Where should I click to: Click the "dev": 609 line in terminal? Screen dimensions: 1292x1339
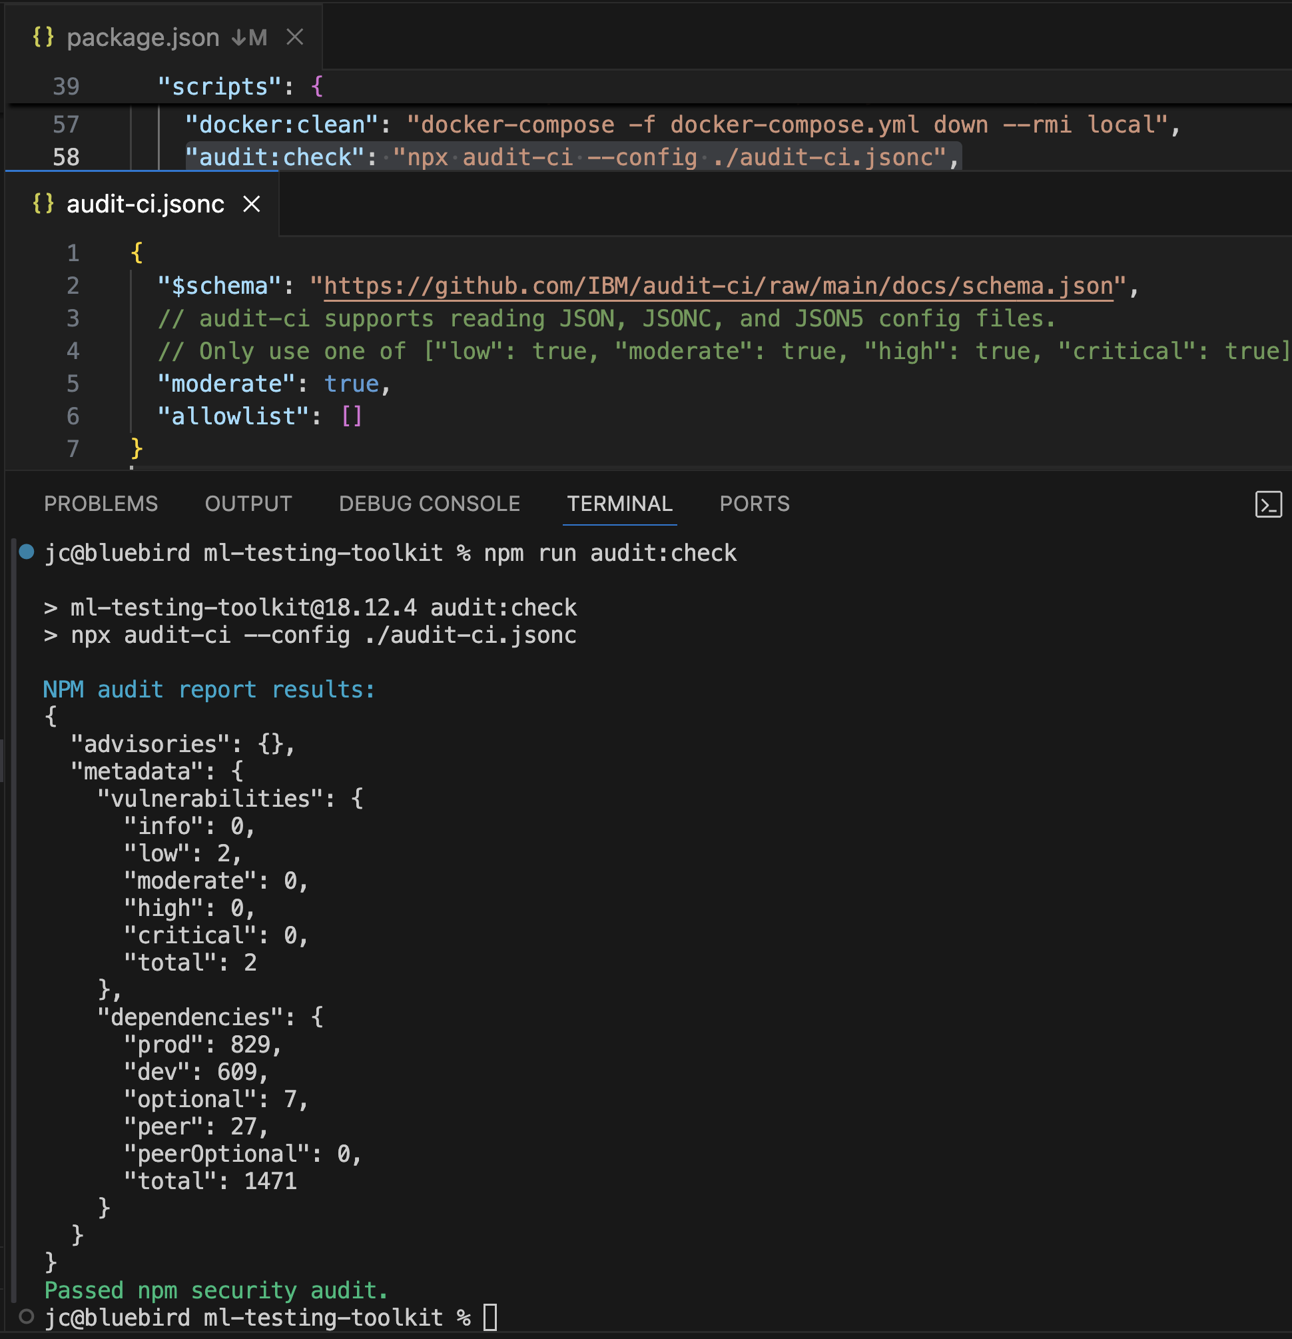196,1072
